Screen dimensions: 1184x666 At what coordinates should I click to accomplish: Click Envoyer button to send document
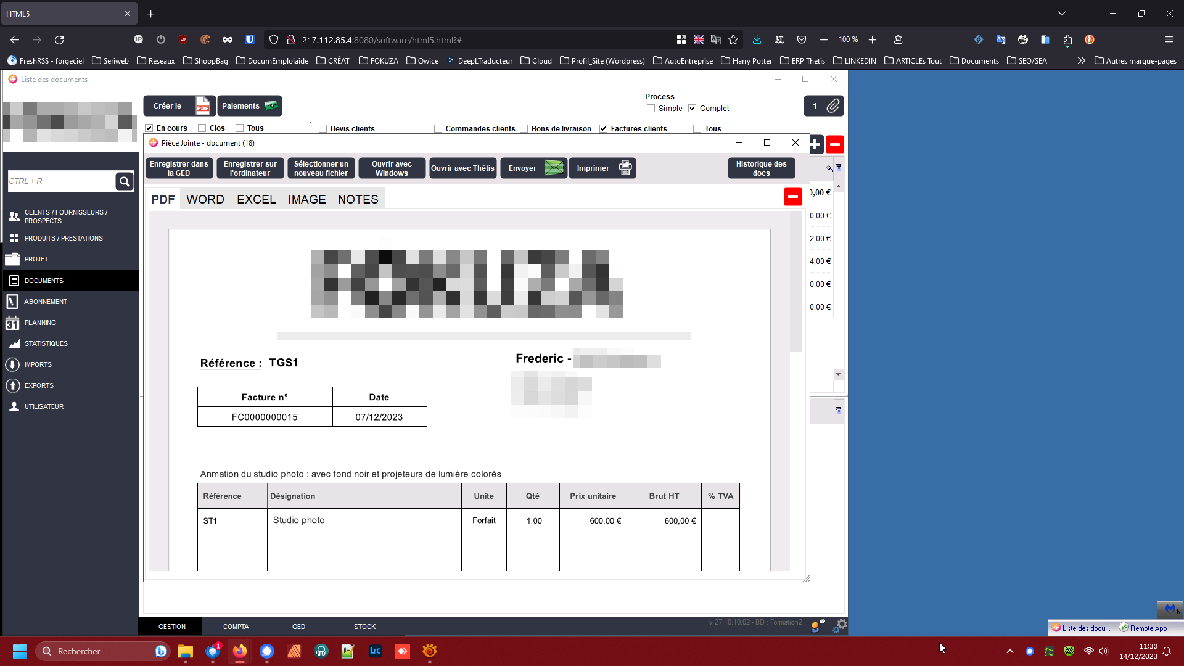click(x=534, y=168)
